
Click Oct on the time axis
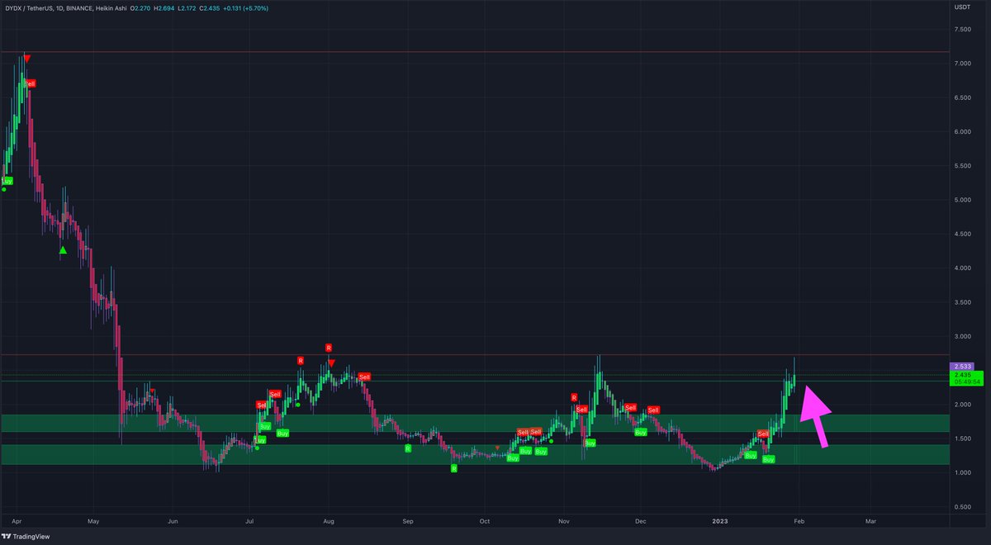point(485,522)
